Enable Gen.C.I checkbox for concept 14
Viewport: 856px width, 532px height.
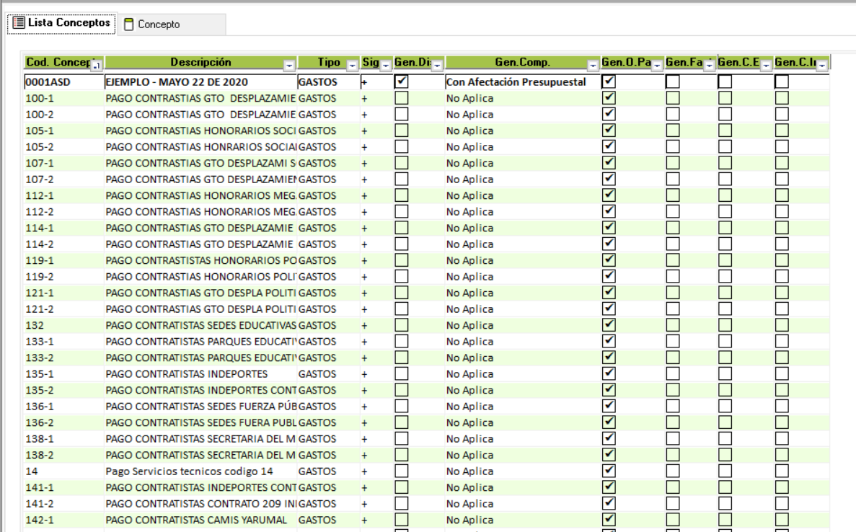click(x=782, y=471)
